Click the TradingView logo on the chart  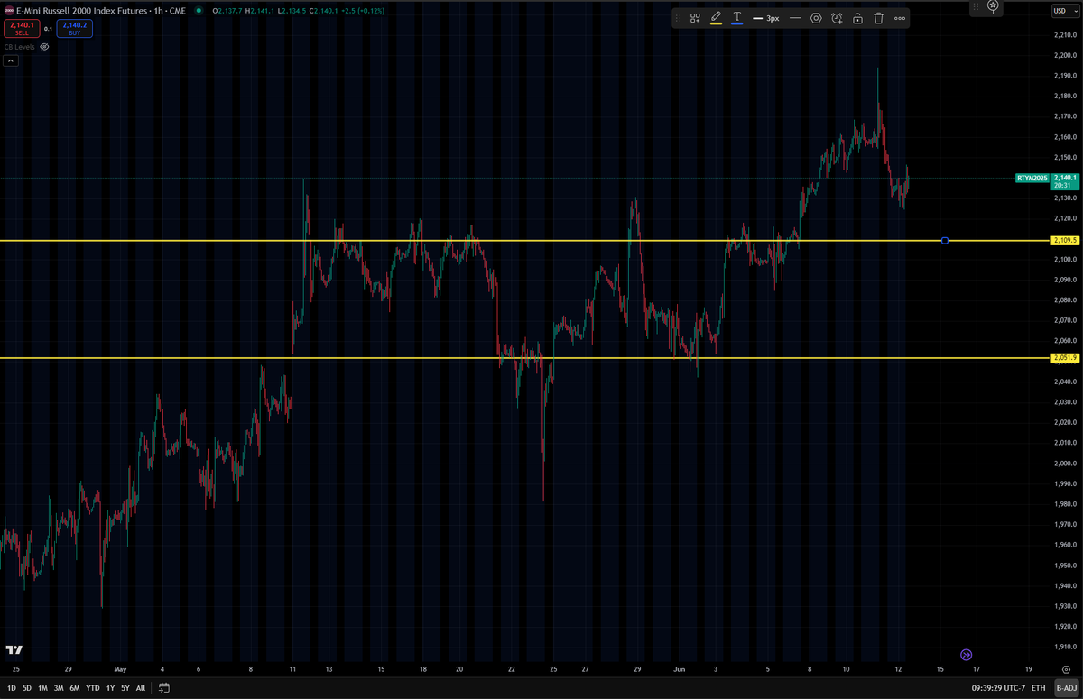point(14,650)
